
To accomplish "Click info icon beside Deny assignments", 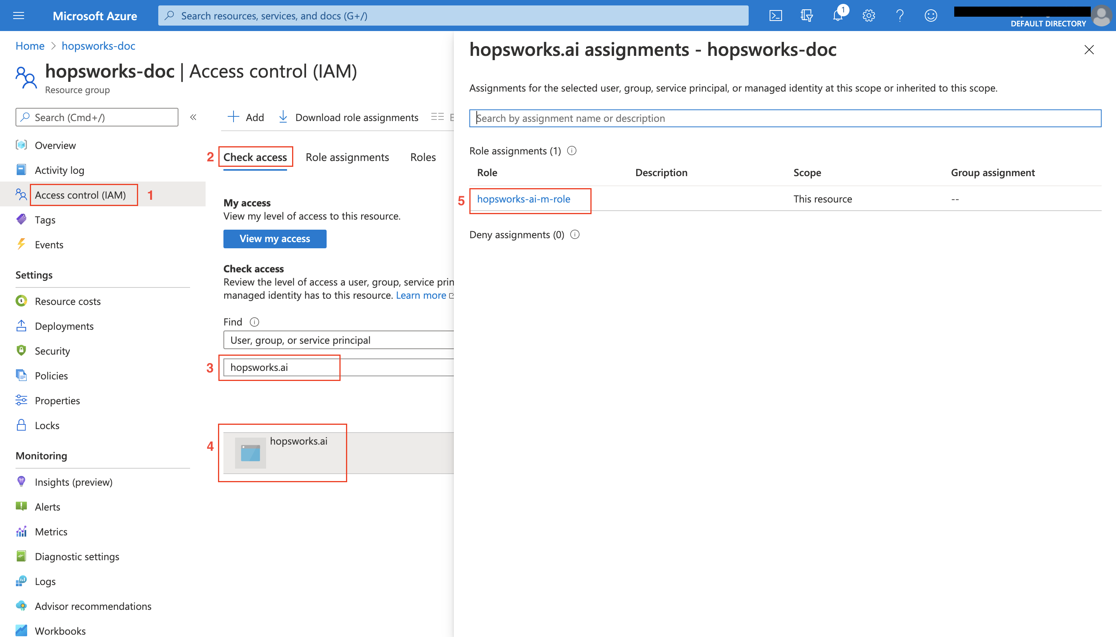I will 575,235.
